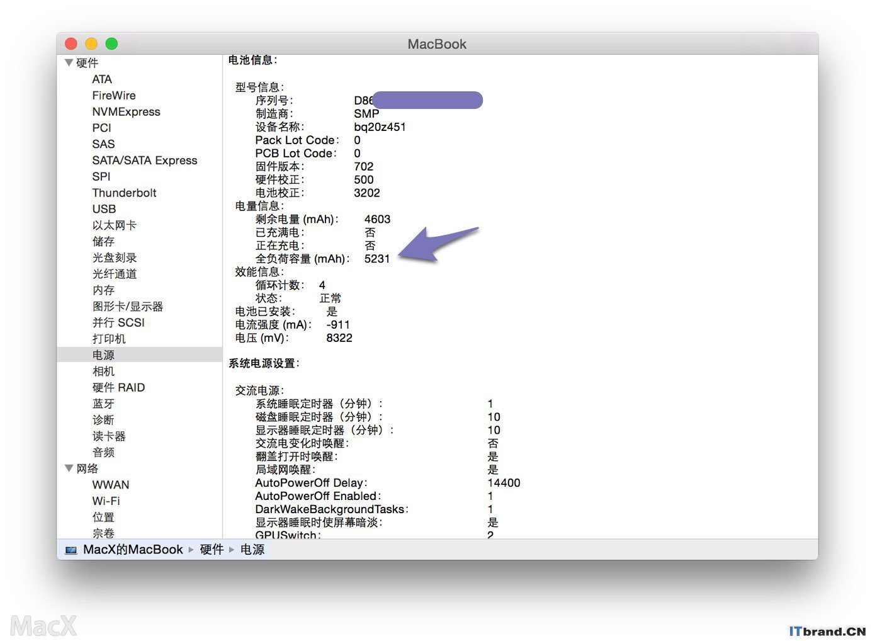Viewport: 875px width, 641px height.
Task: Select USB in the sidebar
Action: click(x=104, y=209)
